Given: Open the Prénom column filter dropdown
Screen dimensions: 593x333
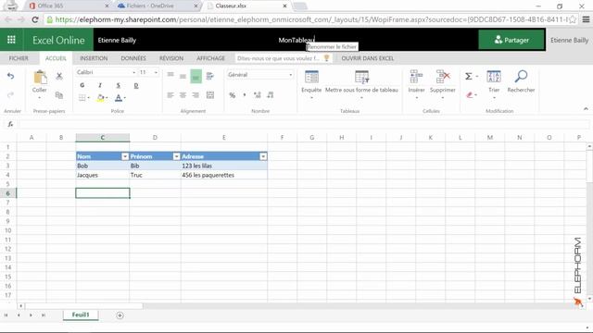Looking at the screenshot, I should (176, 156).
